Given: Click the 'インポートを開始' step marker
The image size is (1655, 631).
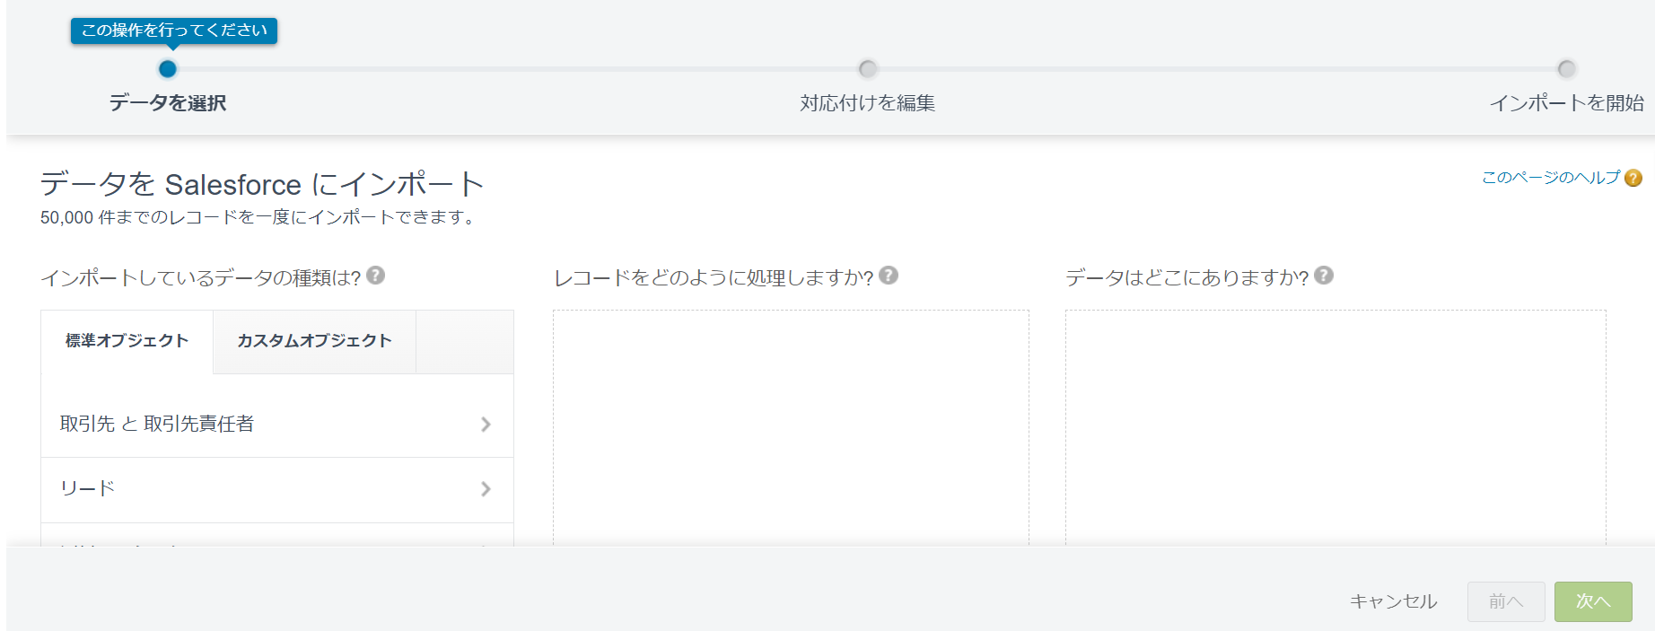Looking at the screenshot, I should (1566, 69).
